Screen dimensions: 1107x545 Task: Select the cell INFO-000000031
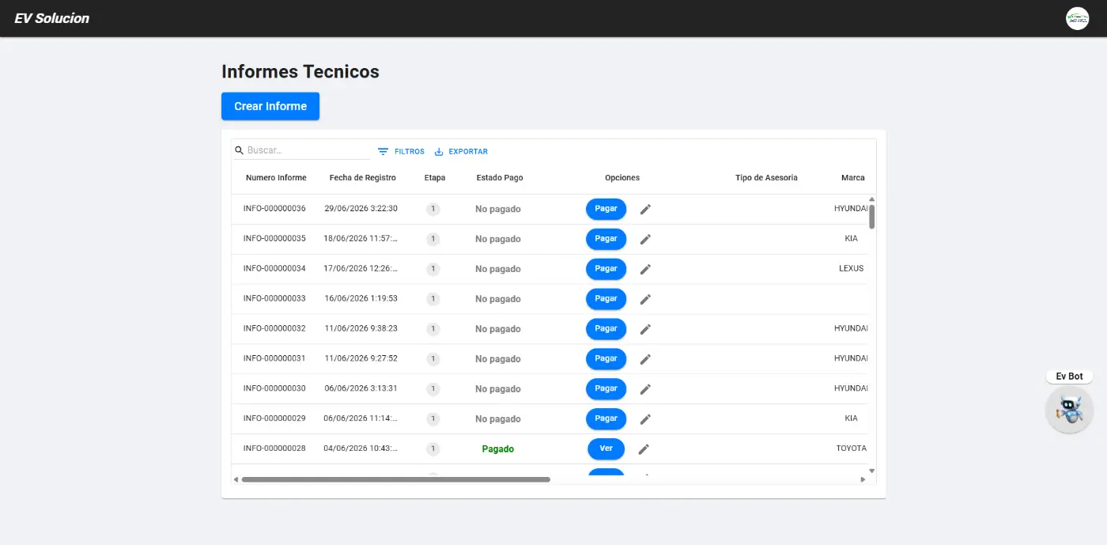pos(274,359)
